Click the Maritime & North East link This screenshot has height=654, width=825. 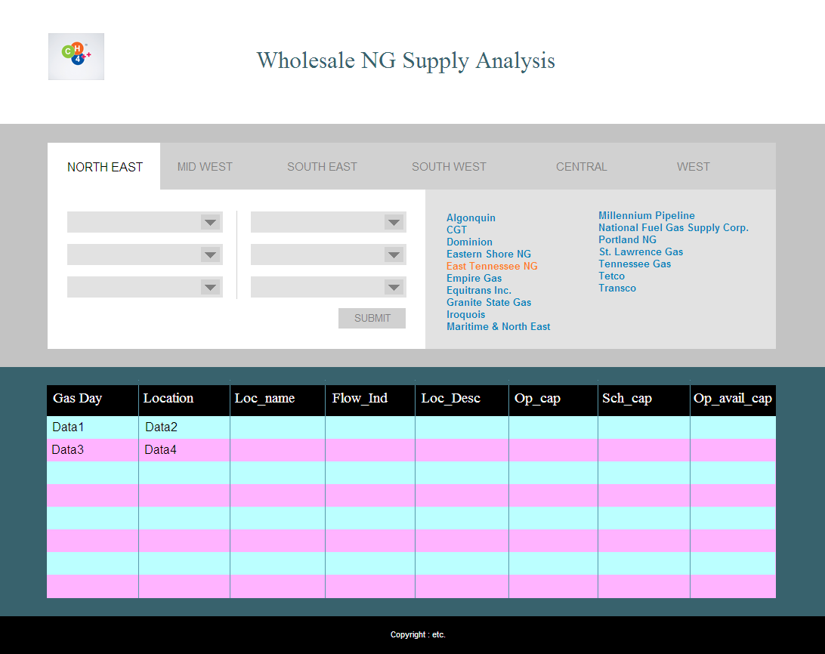coord(498,327)
